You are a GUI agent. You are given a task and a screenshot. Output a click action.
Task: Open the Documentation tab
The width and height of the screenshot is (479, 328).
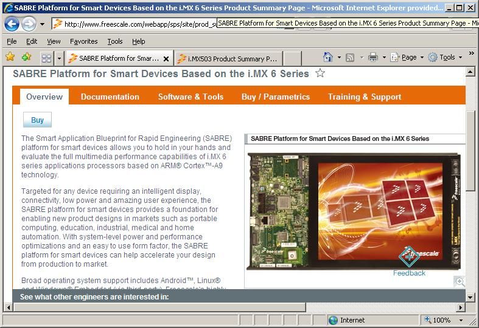[x=110, y=97]
